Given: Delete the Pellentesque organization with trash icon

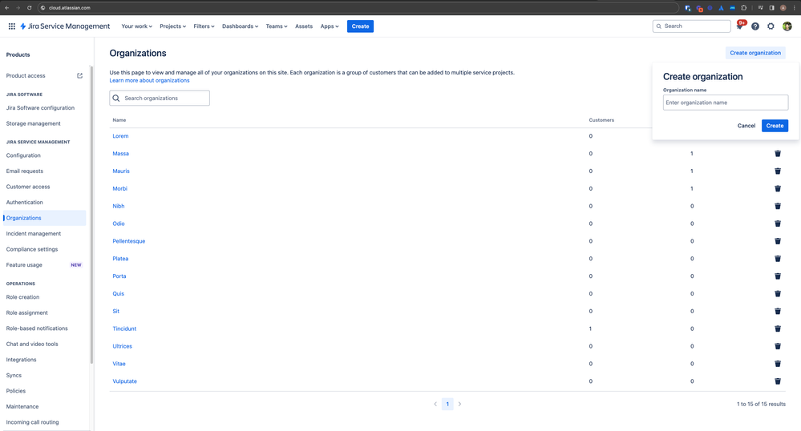Looking at the screenshot, I should tap(778, 241).
